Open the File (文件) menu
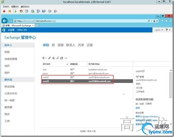 point(6,7)
